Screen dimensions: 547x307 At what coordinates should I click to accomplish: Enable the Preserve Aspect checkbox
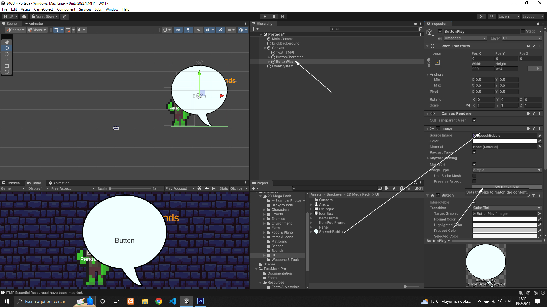474,181
